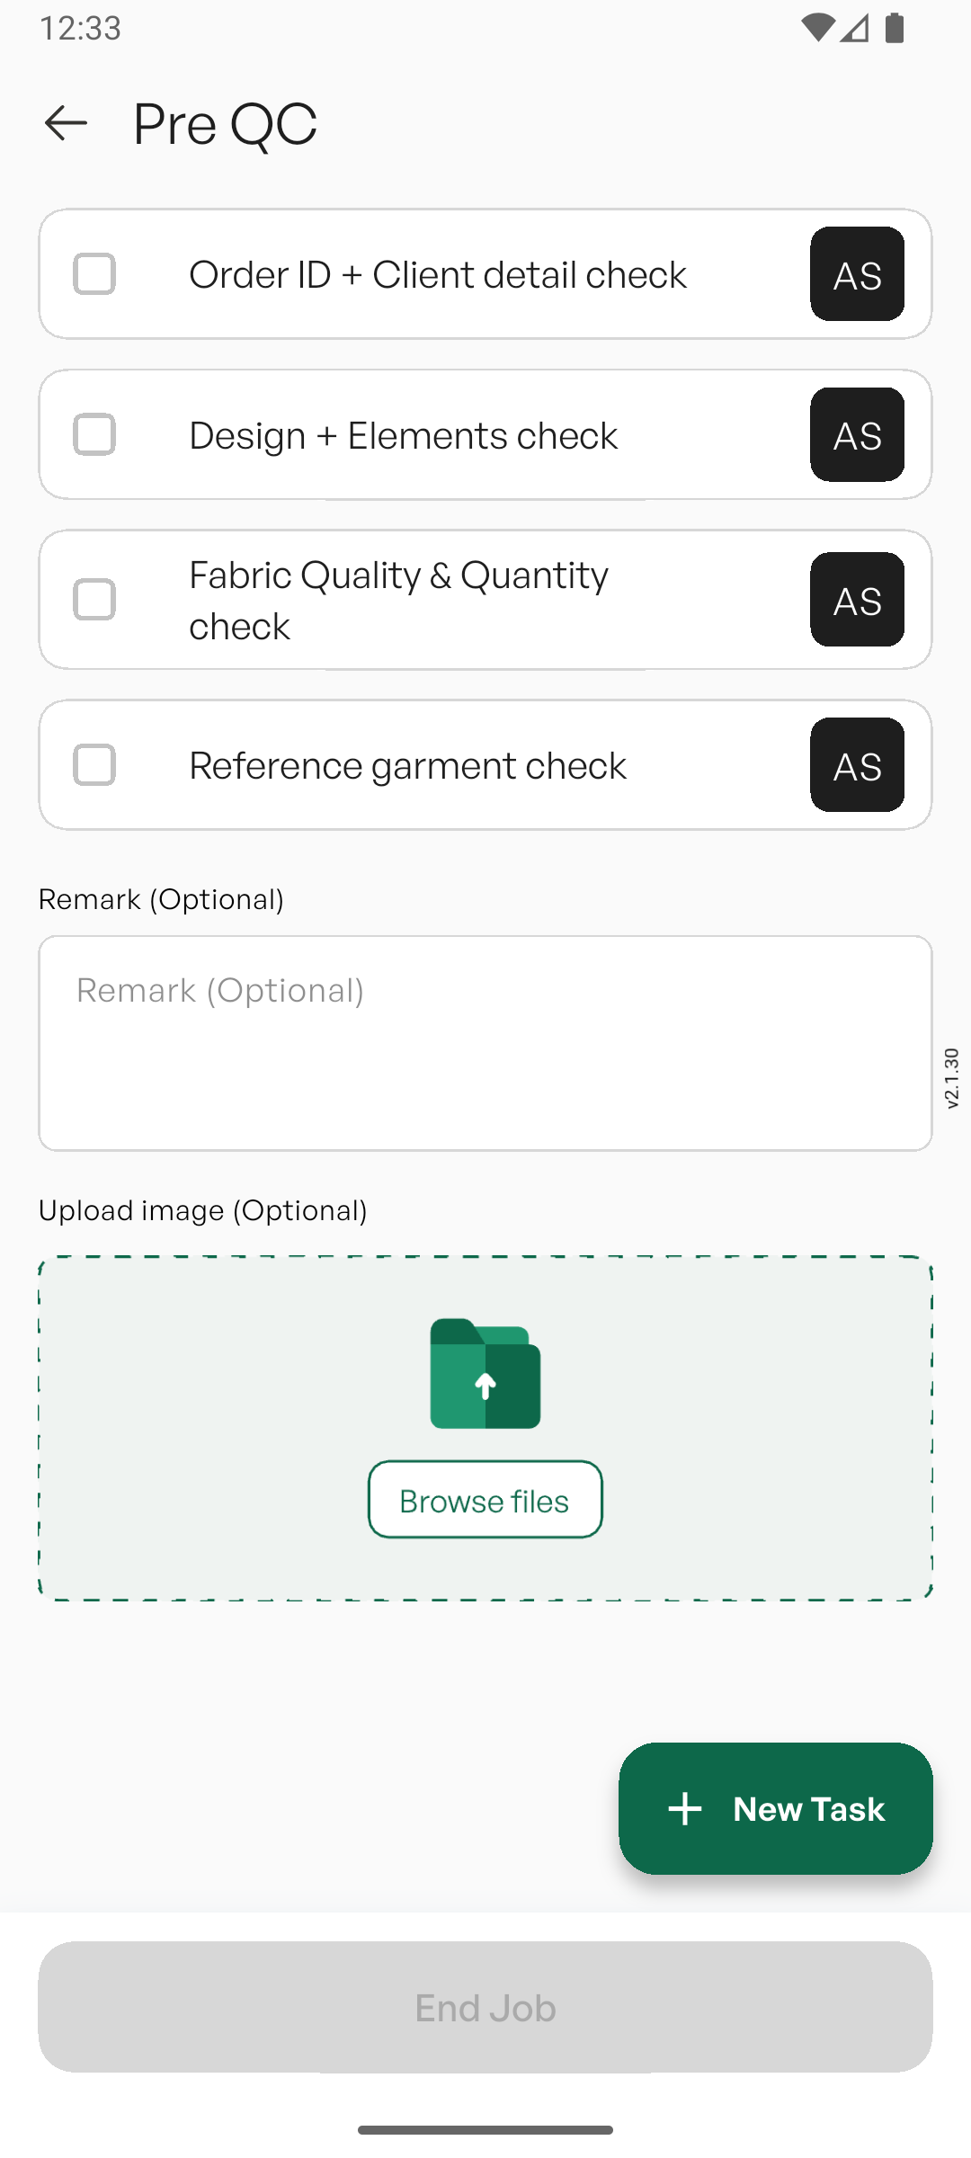The image size is (971, 2158).
Task: Mark Reference garment check as done
Action: tap(94, 765)
